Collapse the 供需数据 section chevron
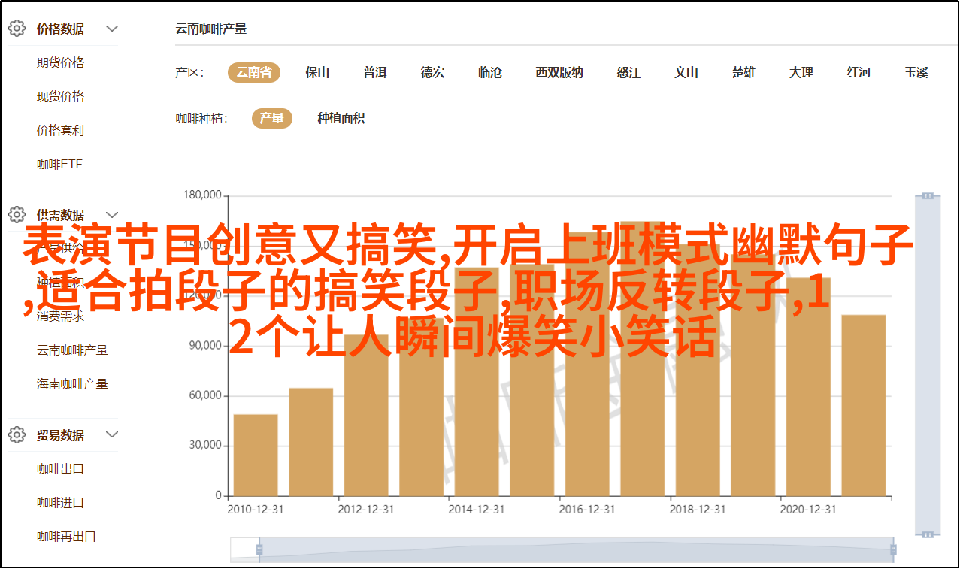 pyautogui.click(x=112, y=215)
